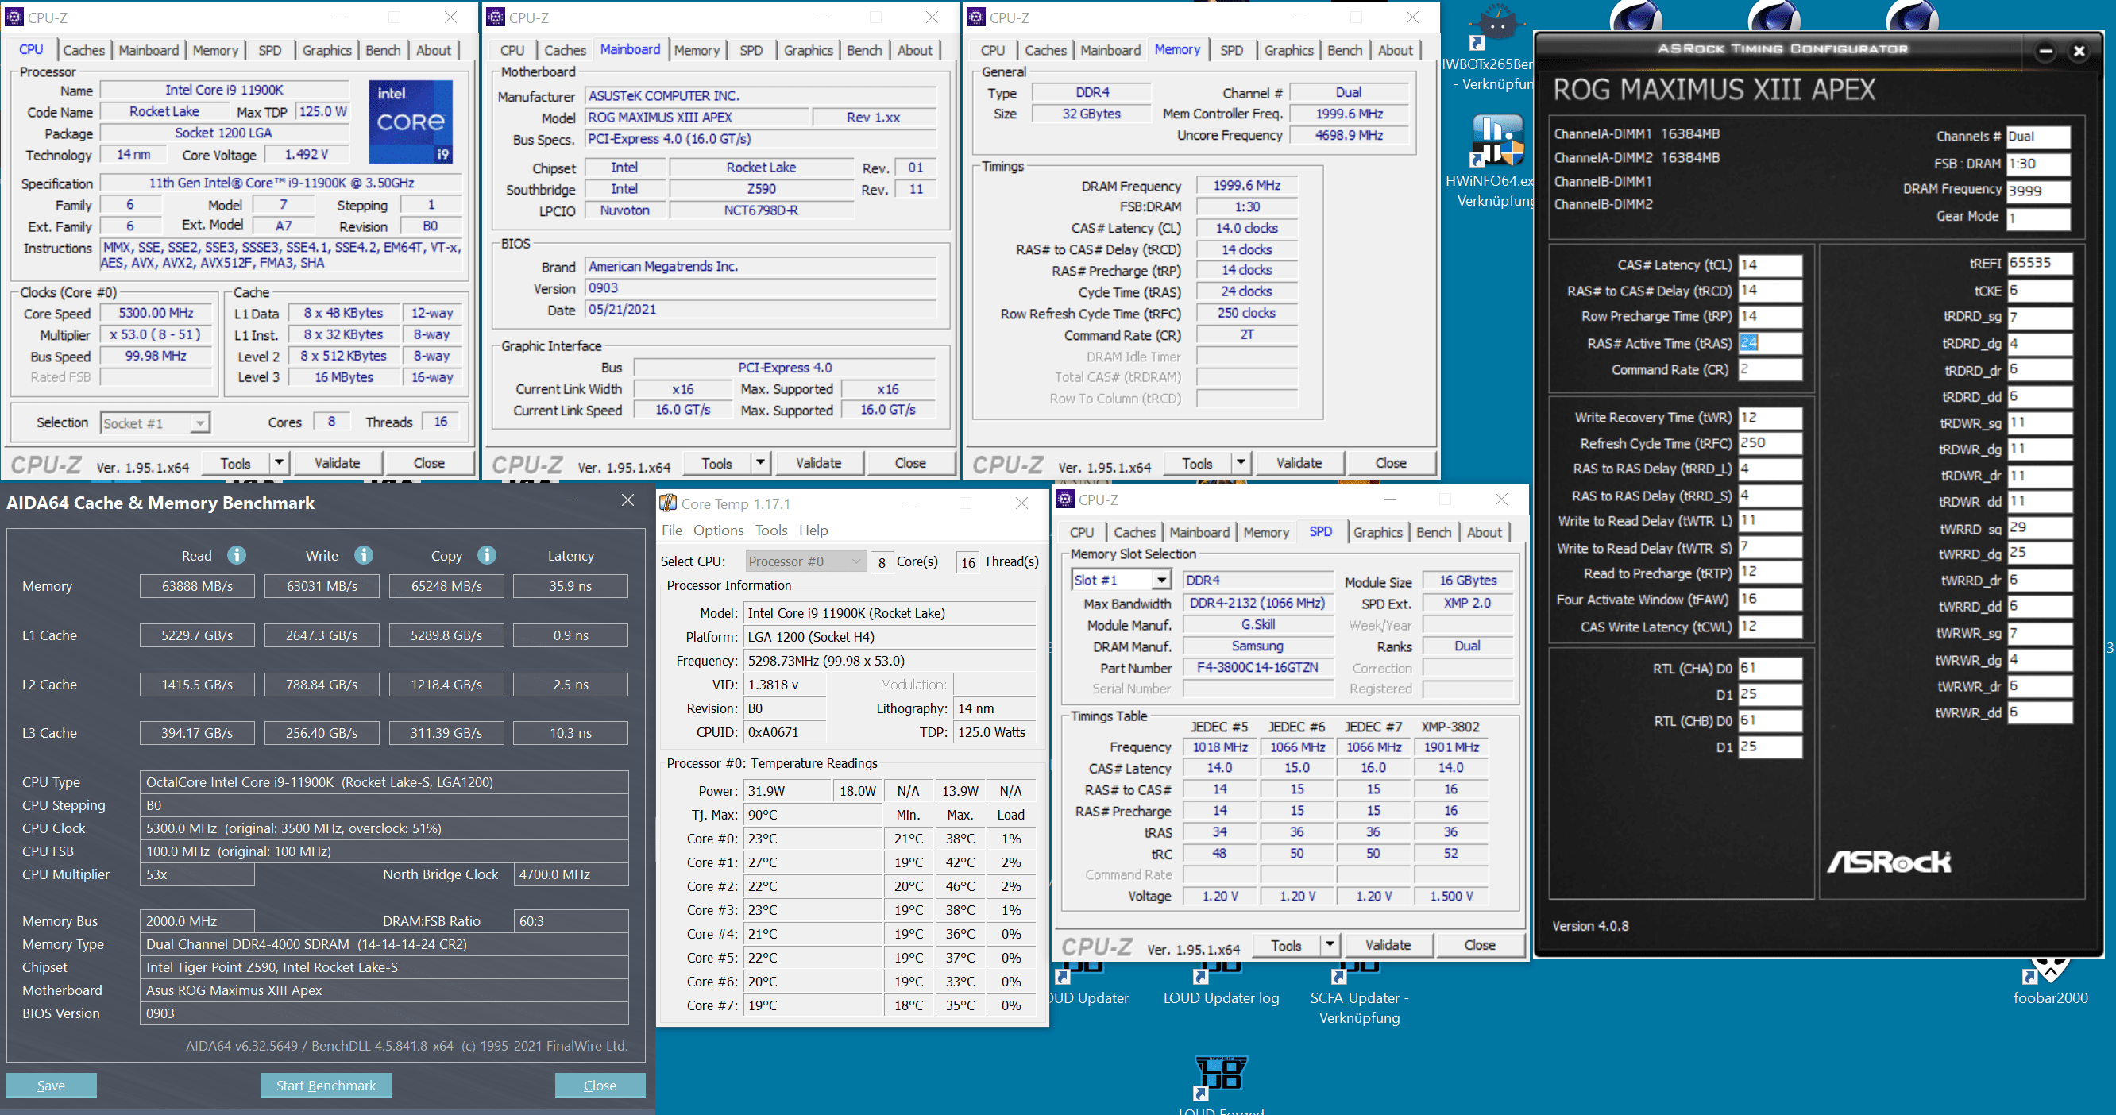Click Refresh Cycle Time (tRFC) field 250

[1770, 443]
